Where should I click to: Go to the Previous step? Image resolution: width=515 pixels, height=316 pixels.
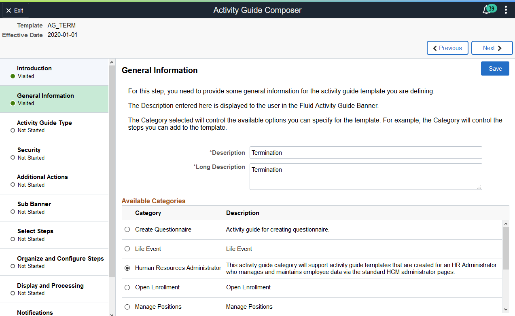point(447,48)
